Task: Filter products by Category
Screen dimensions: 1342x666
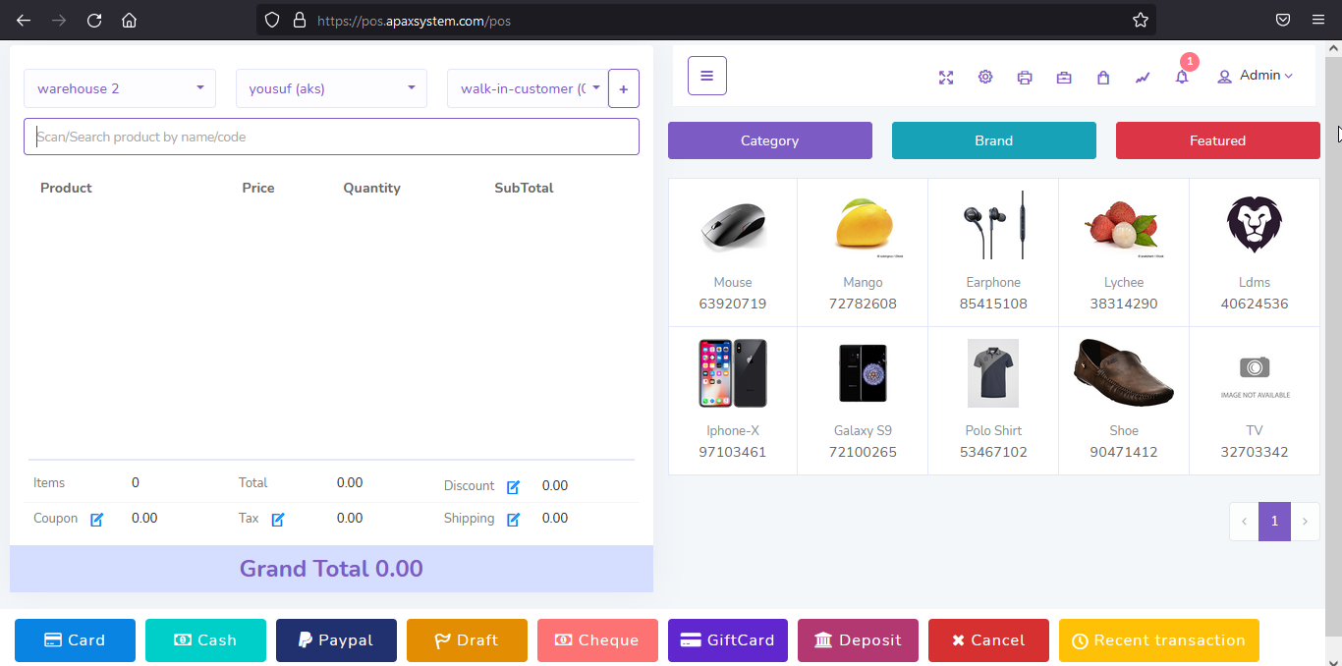Action: tap(770, 140)
